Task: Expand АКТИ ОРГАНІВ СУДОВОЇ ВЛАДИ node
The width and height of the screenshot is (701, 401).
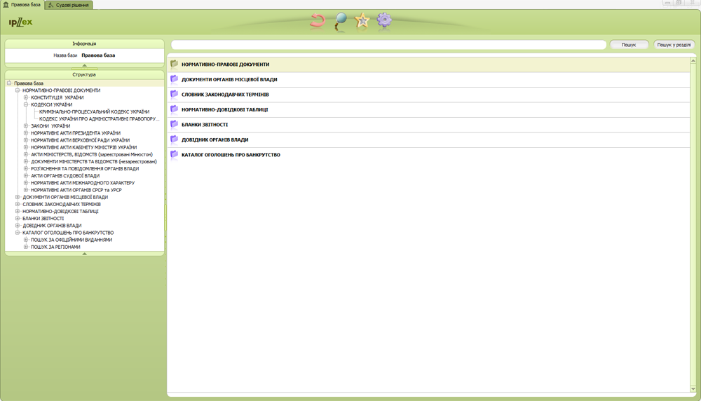Action: [26, 176]
